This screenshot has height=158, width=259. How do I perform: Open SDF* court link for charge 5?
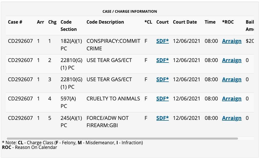click(x=162, y=118)
